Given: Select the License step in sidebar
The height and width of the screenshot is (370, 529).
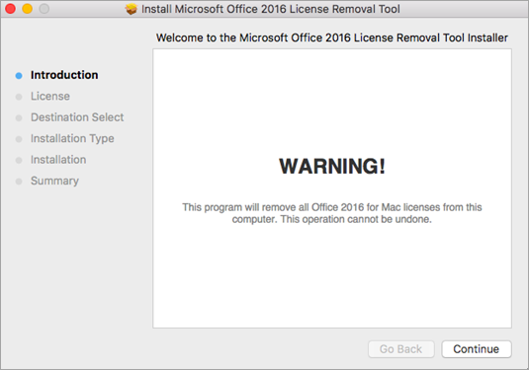Looking at the screenshot, I should click(50, 97).
